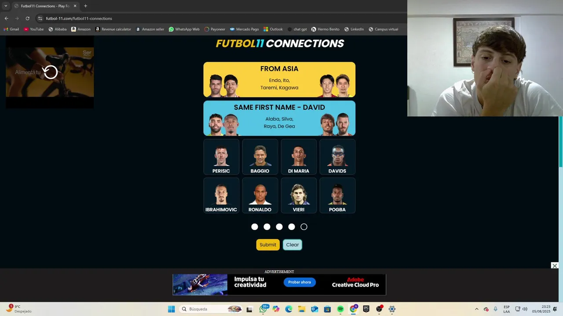563x316 pixels.
Task: Choose the Davids player card
Action: (x=337, y=157)
